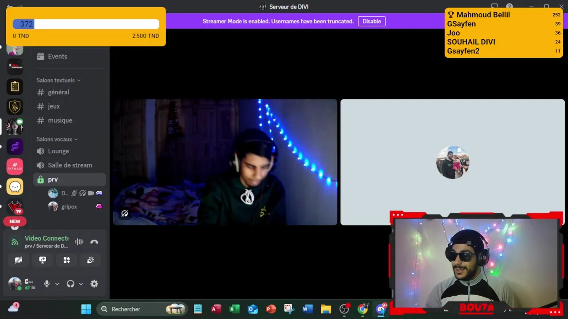
Task: Switch to OBS Studio in taskbar
Action: (x=344, y=309)
